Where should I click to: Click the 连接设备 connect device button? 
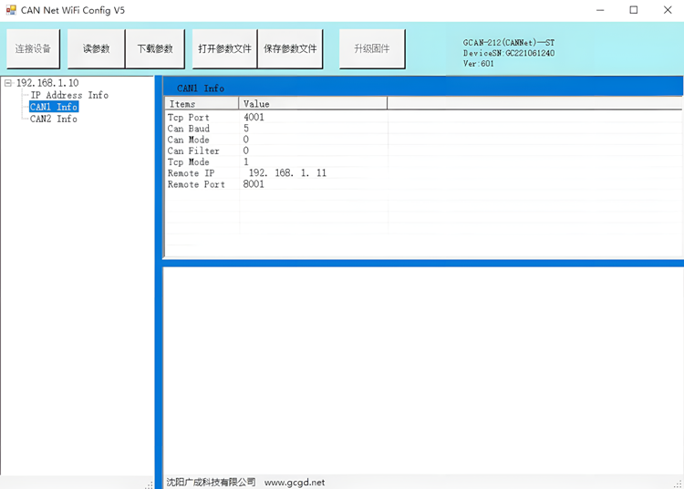pos(34,48)
